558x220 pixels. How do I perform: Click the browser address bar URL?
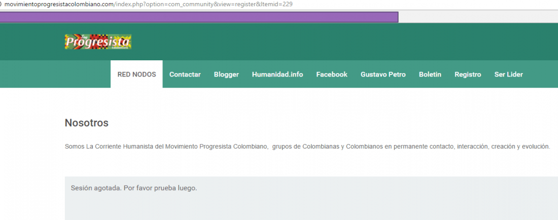(149, 4)
